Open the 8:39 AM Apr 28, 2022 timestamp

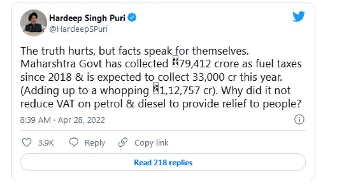coord(63,120)
